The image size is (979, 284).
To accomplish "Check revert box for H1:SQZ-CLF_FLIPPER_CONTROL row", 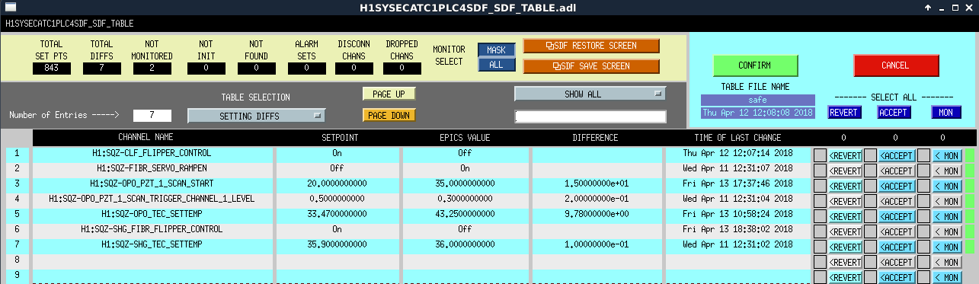I will [x=820, y=155].
